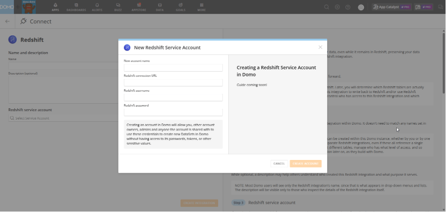Click the background Name input field

(63, 66)
